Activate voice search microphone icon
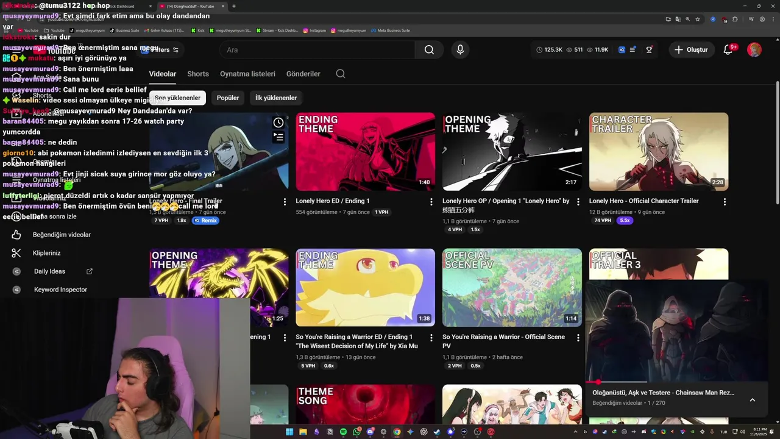Viewport: 780px width, 439px height. pos(460,50)
